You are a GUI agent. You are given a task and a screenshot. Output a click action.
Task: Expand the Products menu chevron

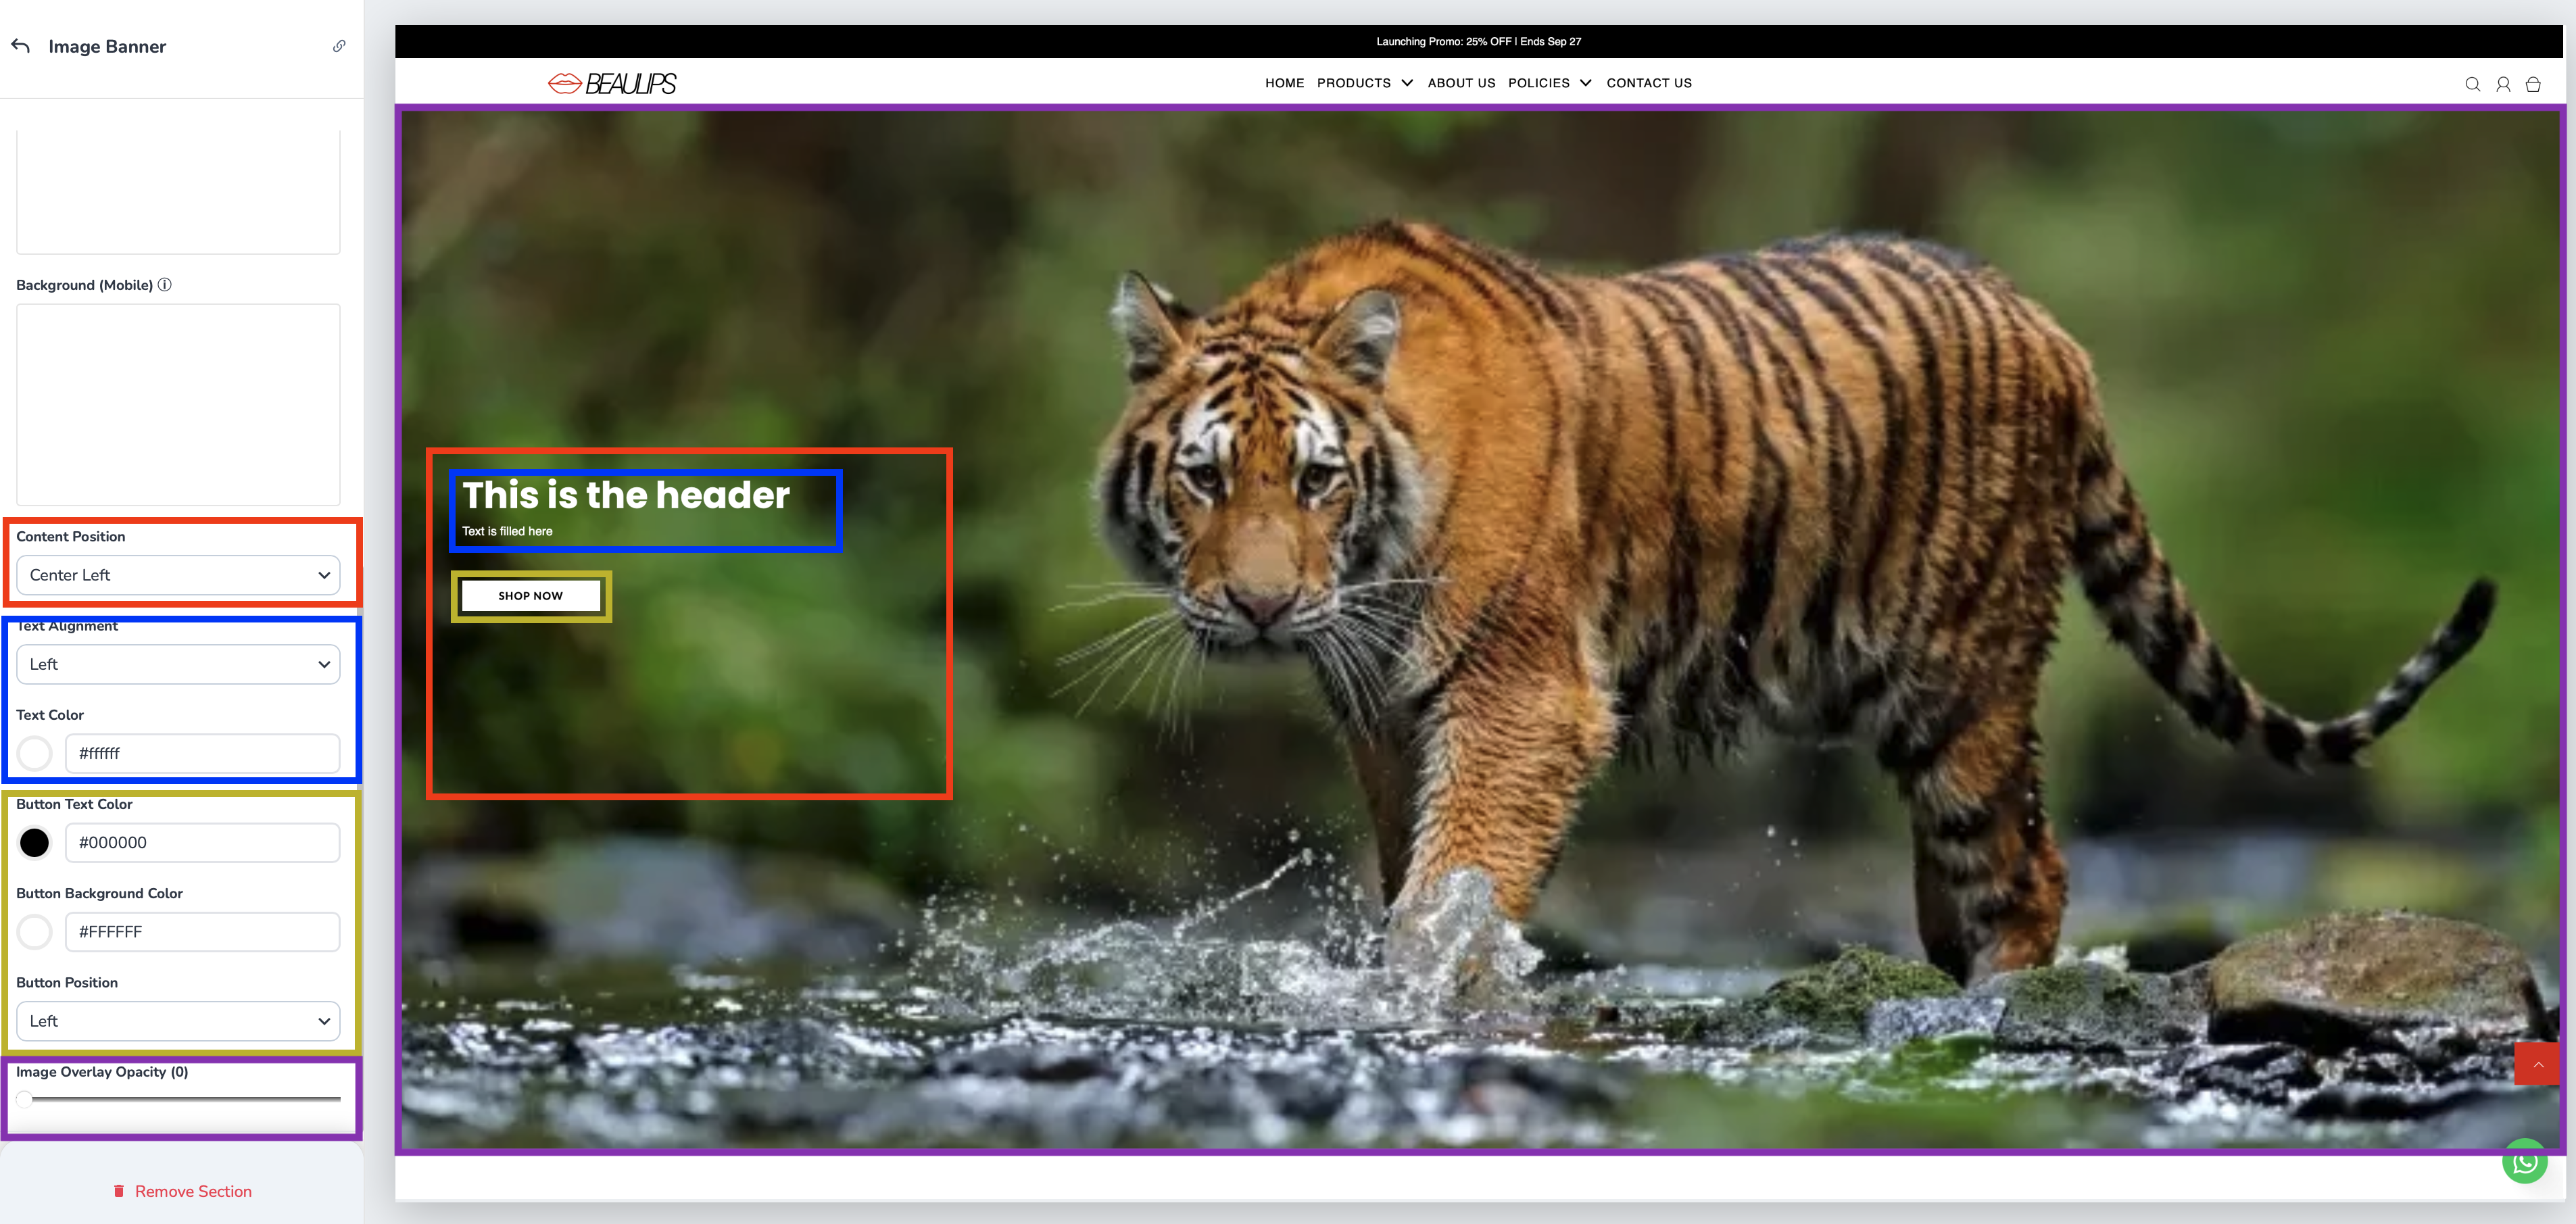(x=1407, y=83)
